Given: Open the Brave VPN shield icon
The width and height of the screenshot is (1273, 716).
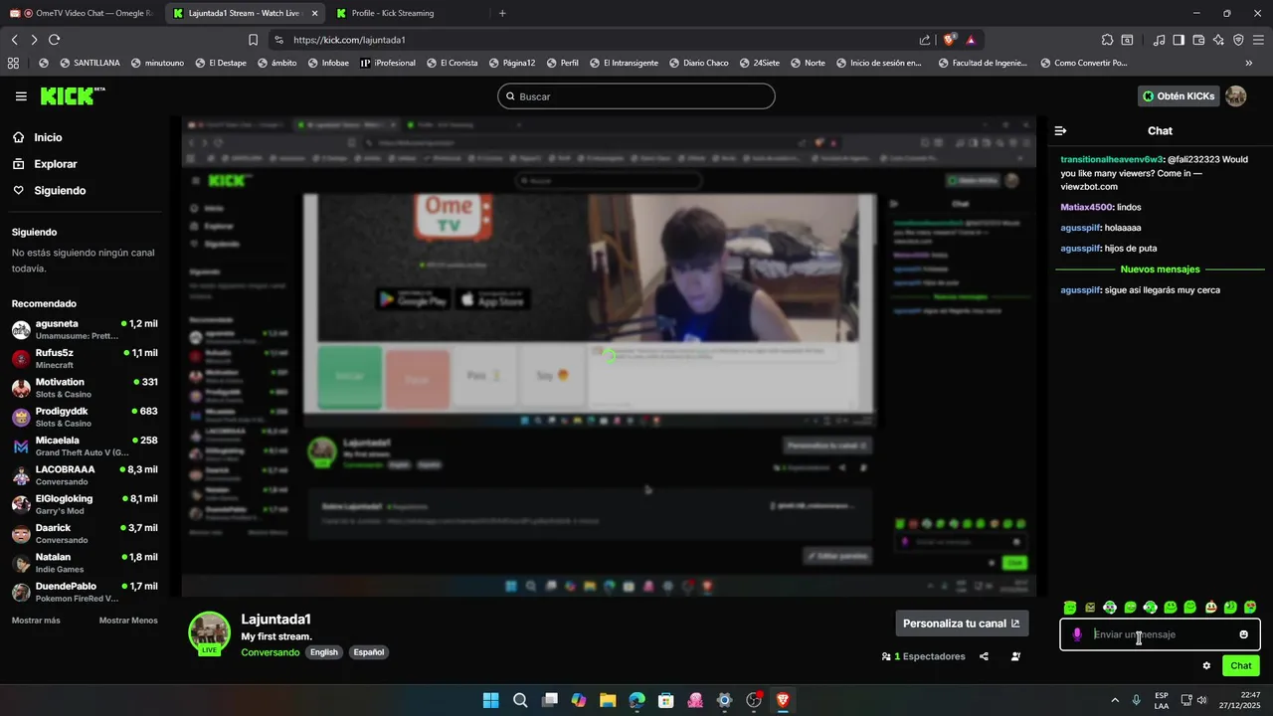Looking at the screenshot, I should tap(1238, 40).
